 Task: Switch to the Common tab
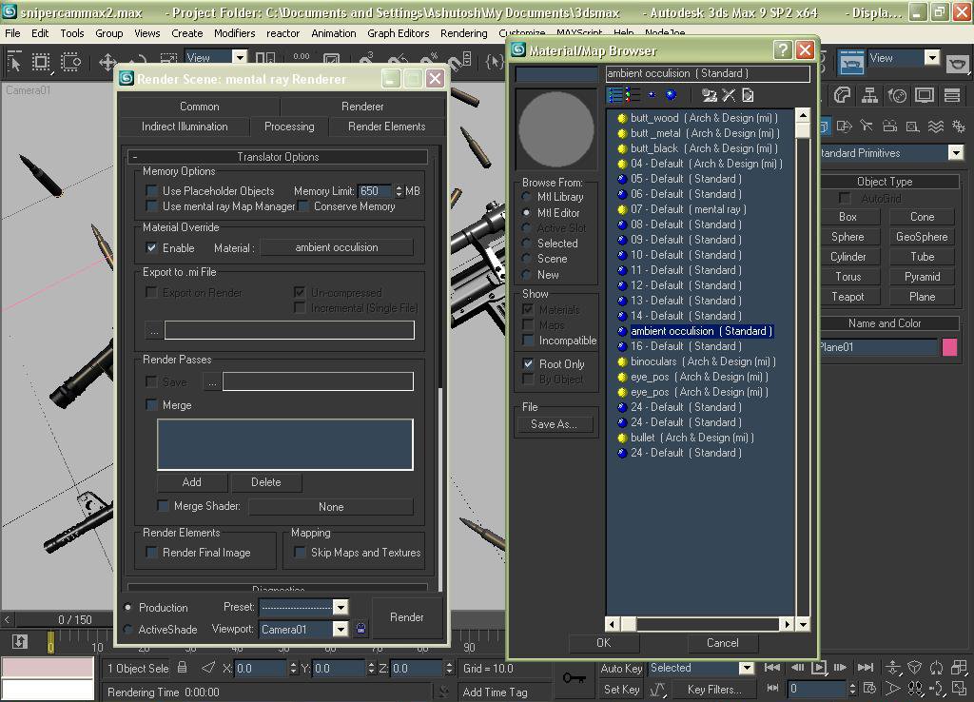pyautogui.click(x=200, y=107)
